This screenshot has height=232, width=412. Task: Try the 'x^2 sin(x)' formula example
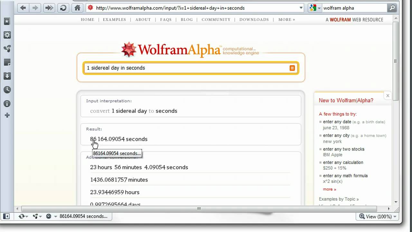point(332,181)
